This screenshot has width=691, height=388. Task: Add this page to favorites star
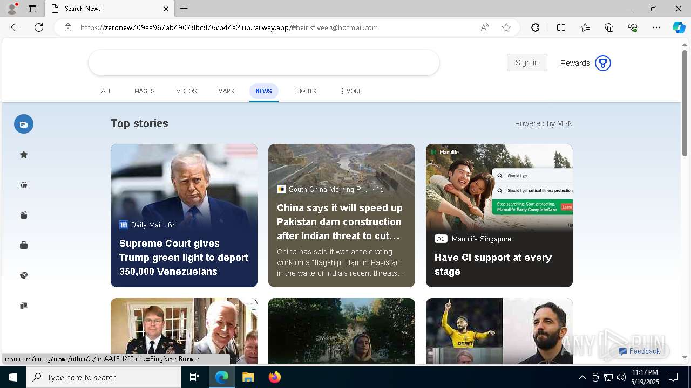point(506,27)
